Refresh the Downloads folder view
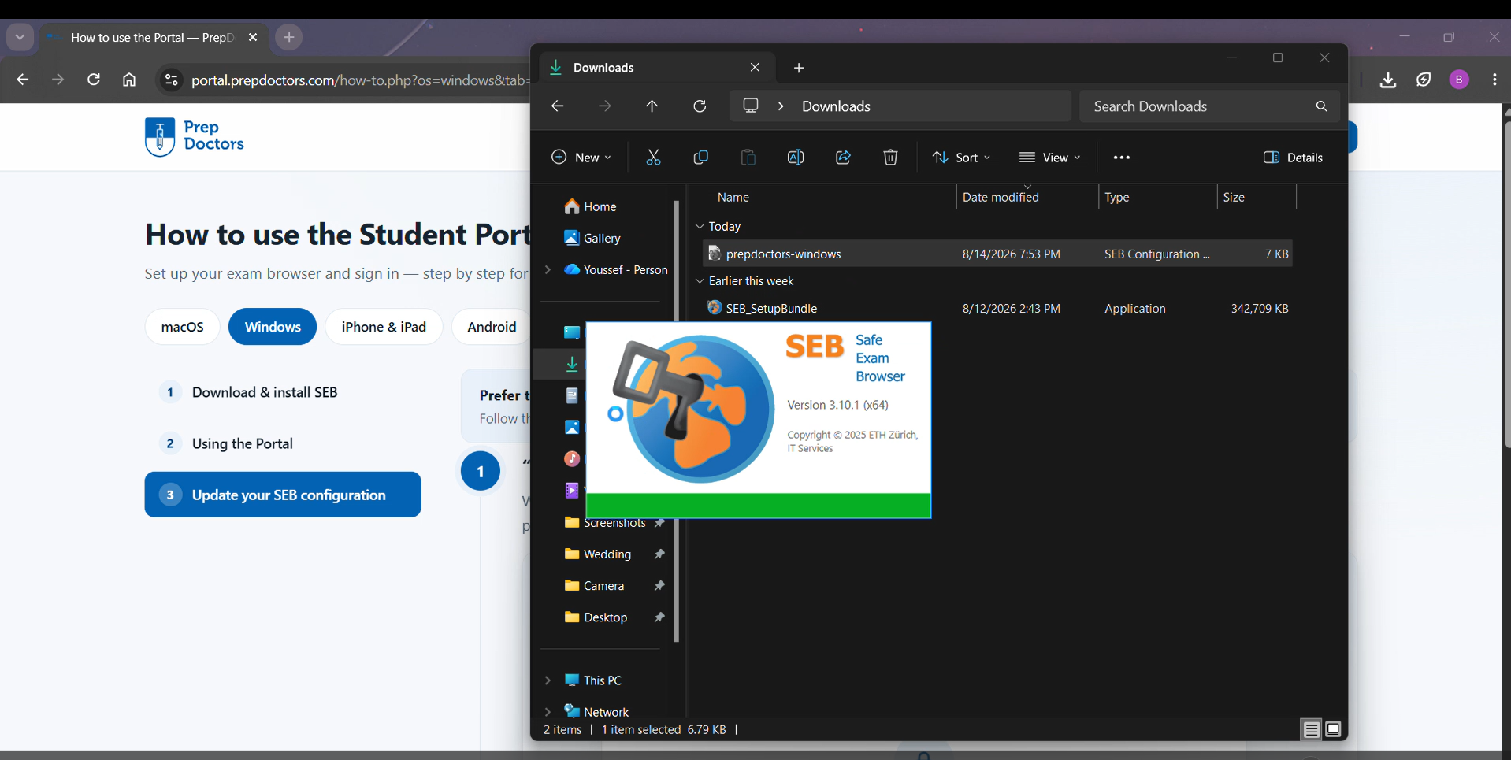This screenshot has width=1511, height=760. [700, 106]
